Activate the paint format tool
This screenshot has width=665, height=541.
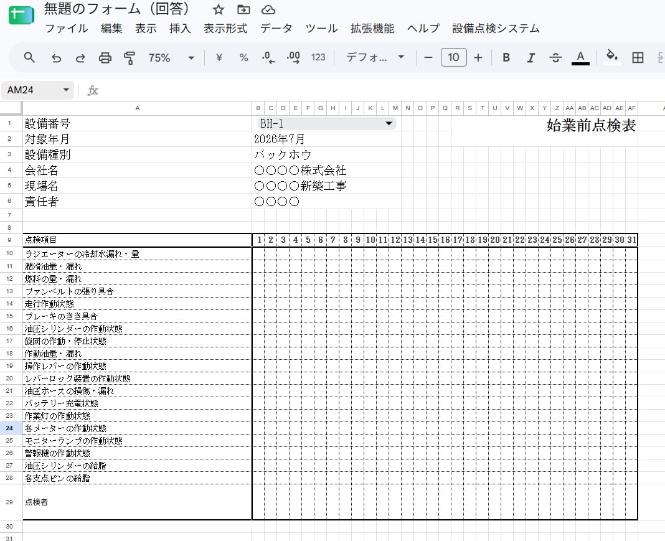[x=130, y=58]
